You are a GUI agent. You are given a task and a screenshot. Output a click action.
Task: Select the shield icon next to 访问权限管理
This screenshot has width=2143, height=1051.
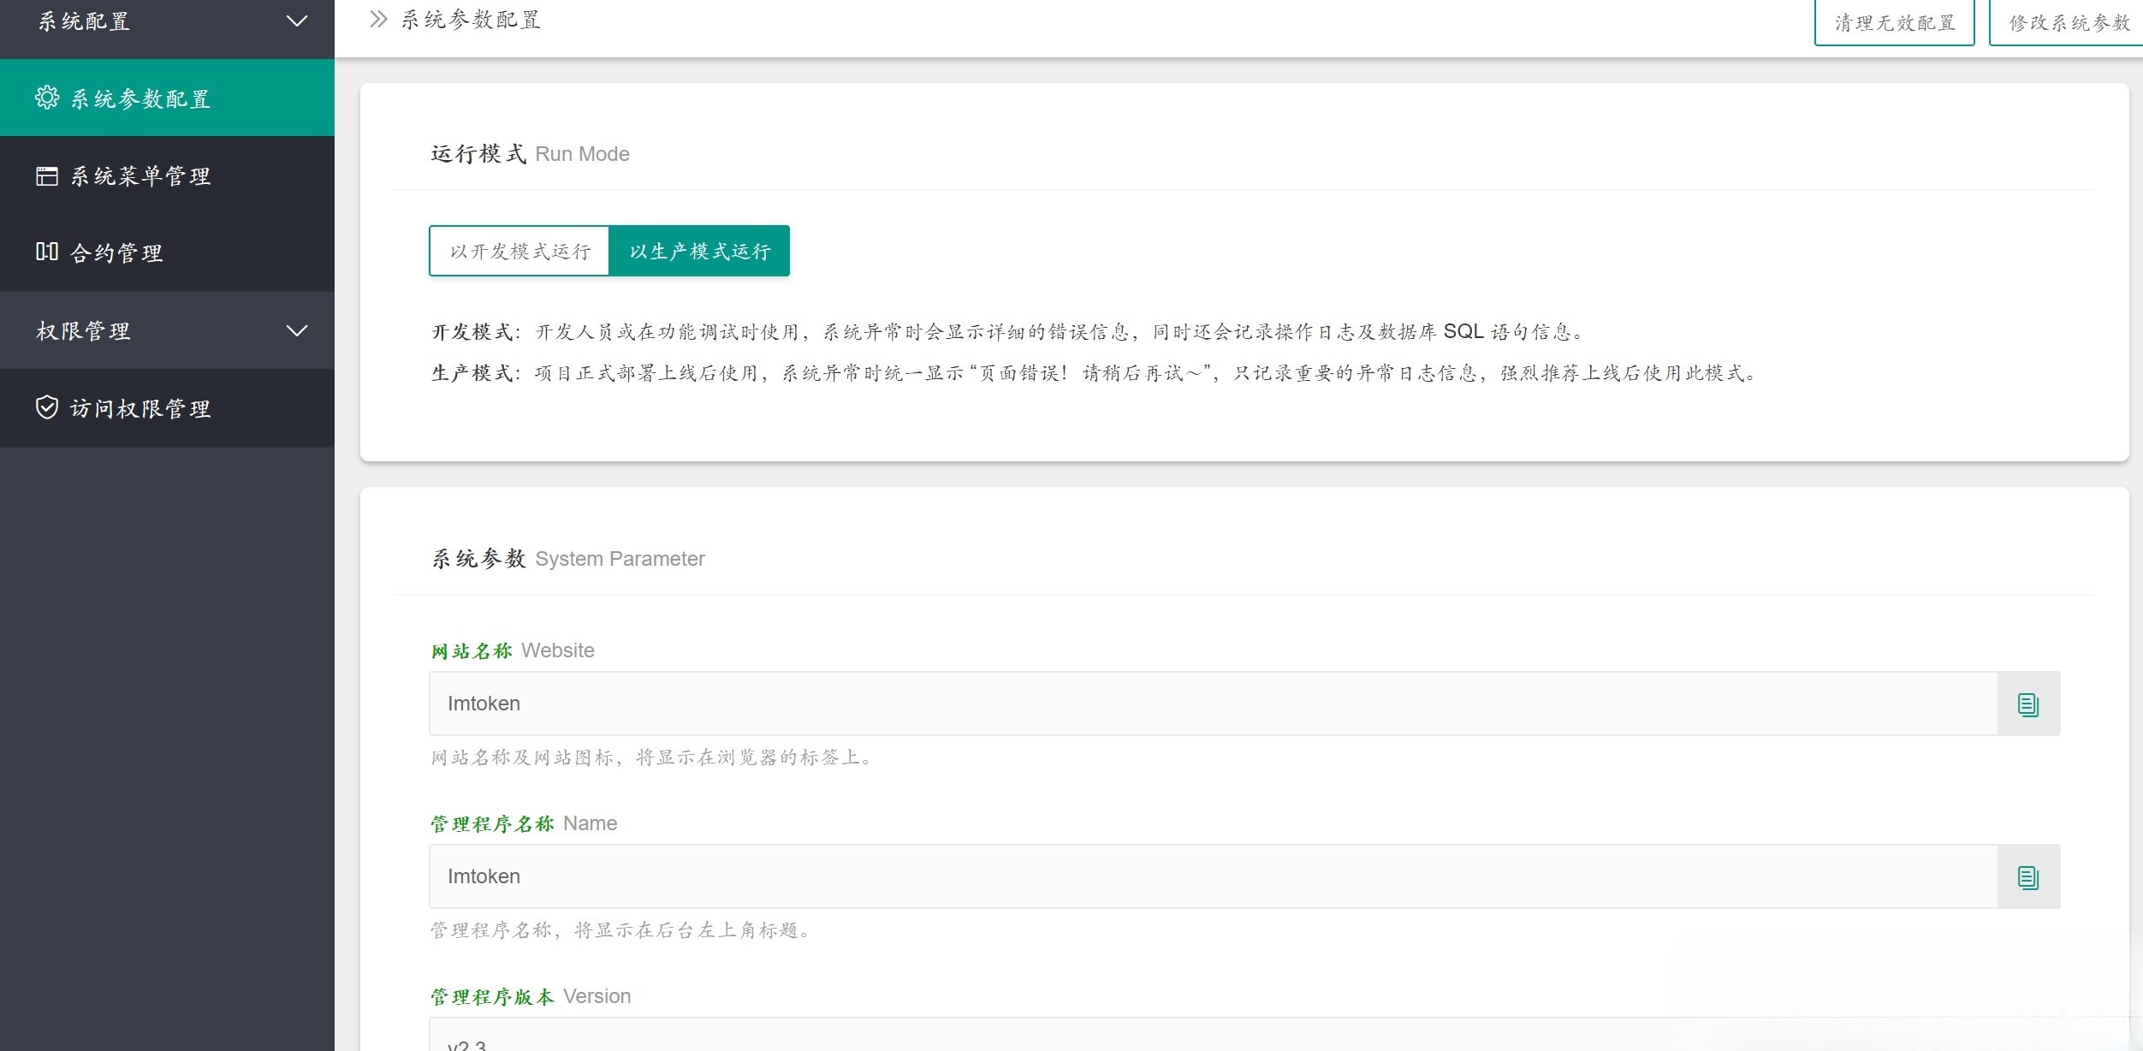48,408
